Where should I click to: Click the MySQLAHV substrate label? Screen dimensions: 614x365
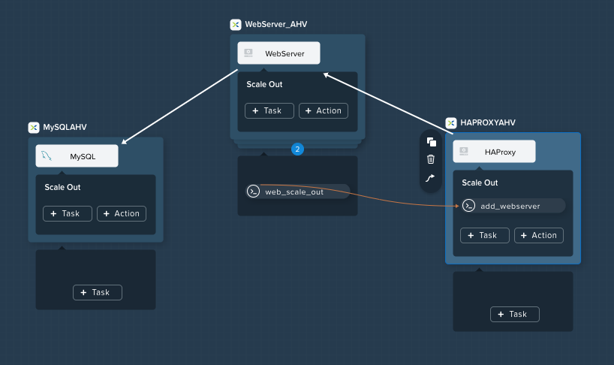(65, 127)
